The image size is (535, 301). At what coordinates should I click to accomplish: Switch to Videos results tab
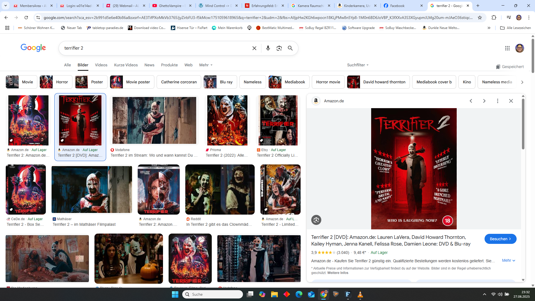101,65
